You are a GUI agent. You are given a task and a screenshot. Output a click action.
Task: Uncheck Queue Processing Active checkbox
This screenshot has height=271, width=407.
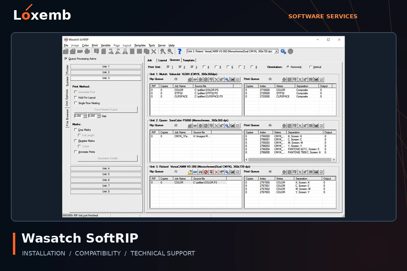click(66, 59)
